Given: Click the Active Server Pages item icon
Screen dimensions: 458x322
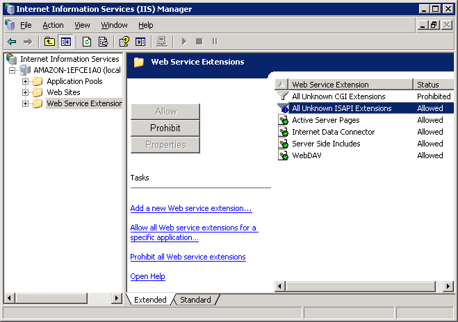Looking at the screenshot, I should pyautogui.click(x=283, y=120).
